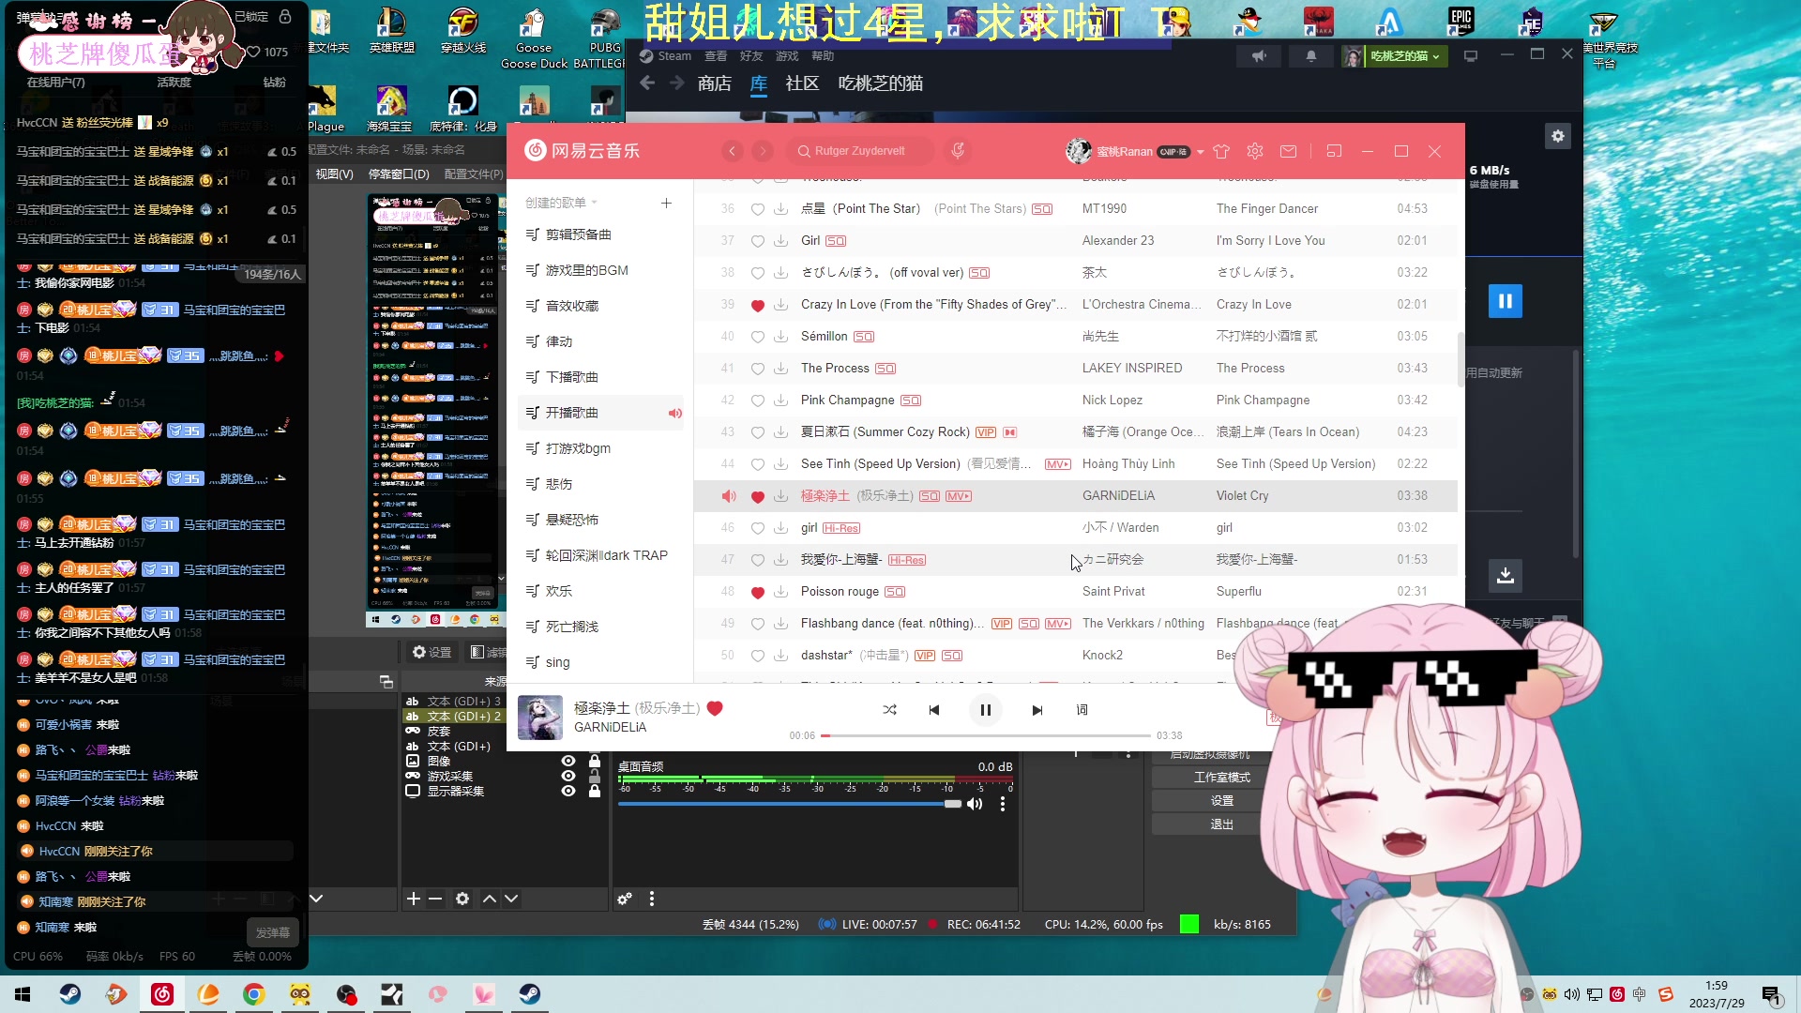
Task: Open OBS source properties gear
Action: click(462, 899)
